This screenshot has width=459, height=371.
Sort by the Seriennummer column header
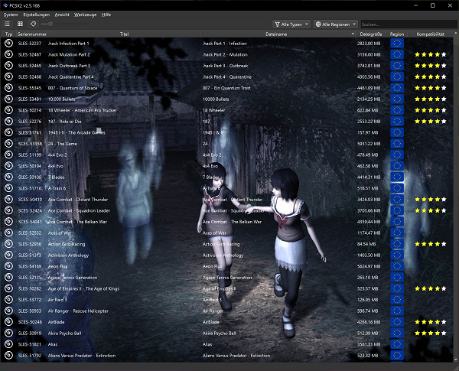point(32,34)
